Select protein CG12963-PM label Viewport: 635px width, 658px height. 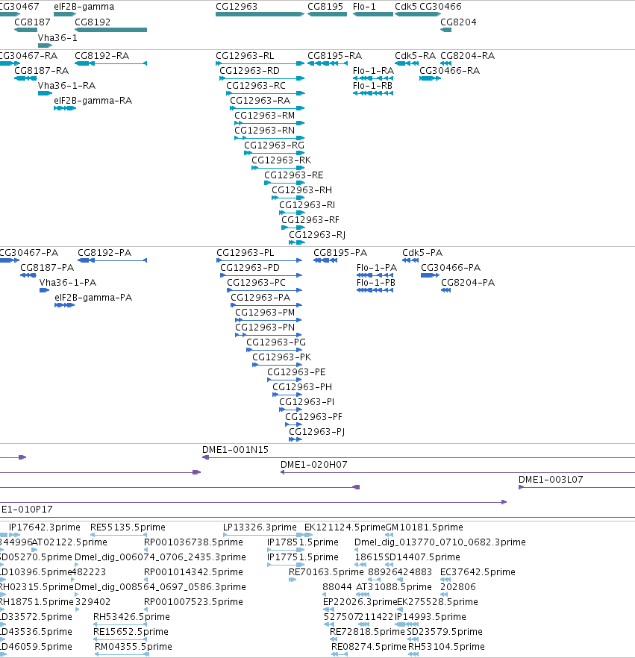265,313
